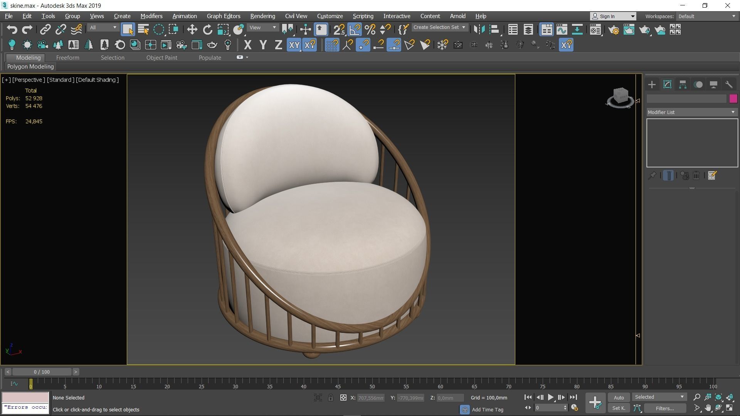Open the Workspaces Default dropdown
This screenshot has width=740, height=416.
pos(707,16)
